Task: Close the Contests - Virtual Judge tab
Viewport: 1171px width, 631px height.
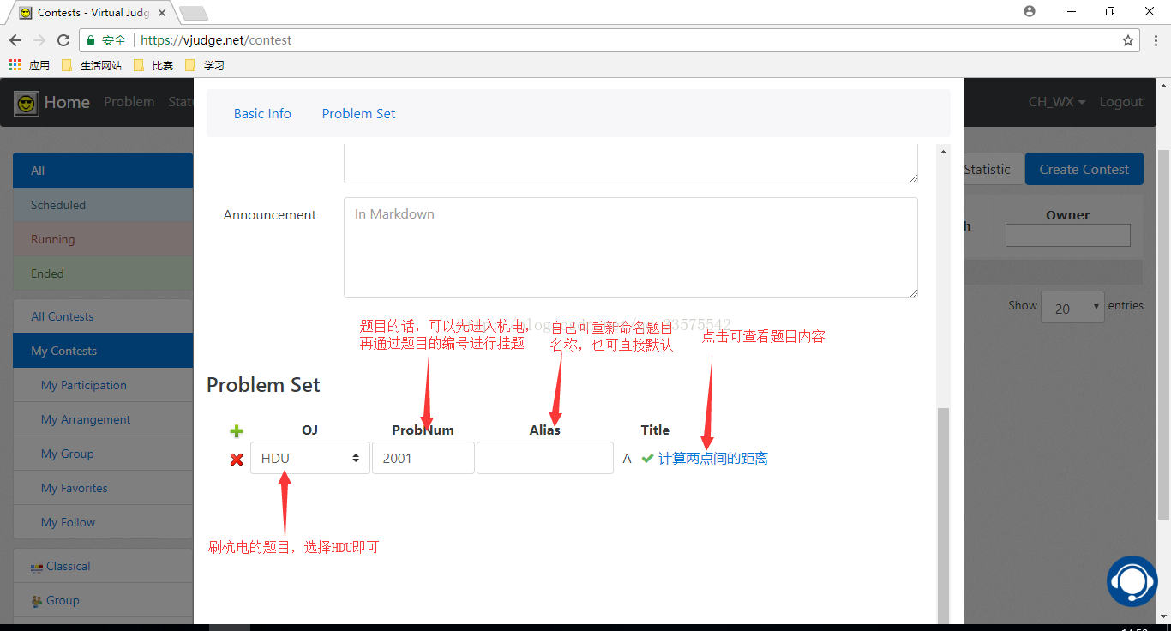Action: pos(162,13)
